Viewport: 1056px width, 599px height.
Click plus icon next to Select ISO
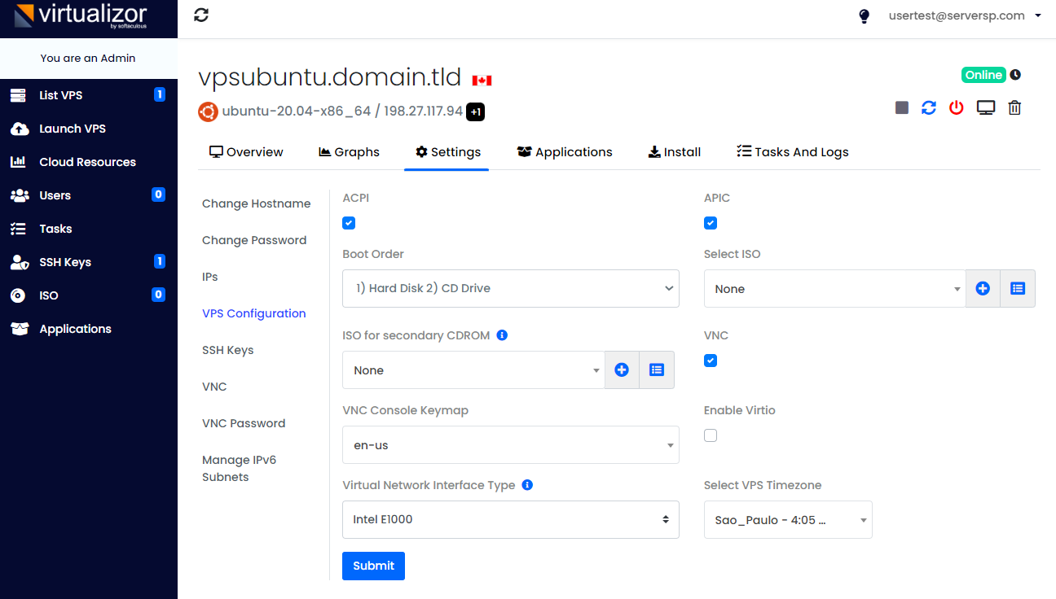pos(983,289)
